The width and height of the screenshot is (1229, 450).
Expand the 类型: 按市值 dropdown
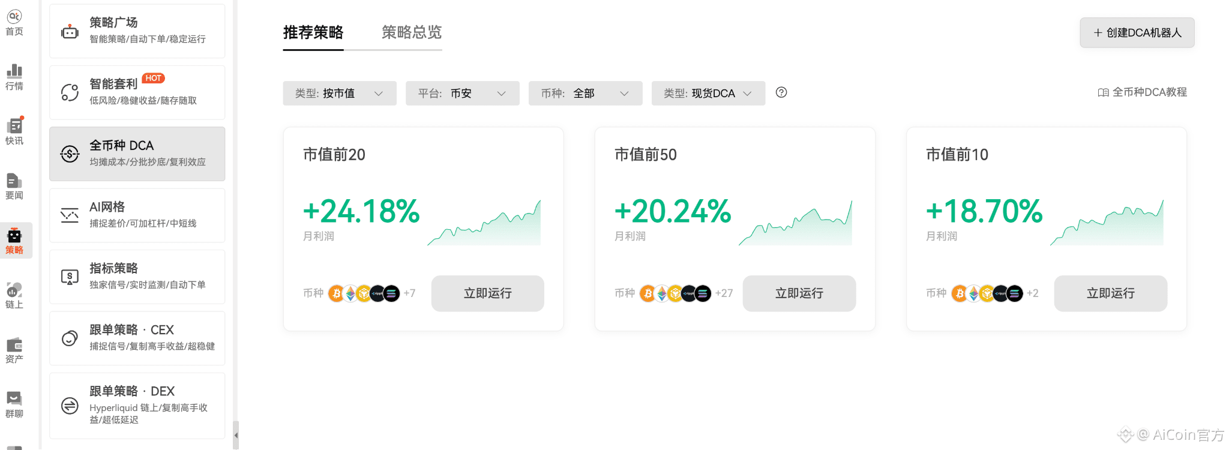coord(340,93)
